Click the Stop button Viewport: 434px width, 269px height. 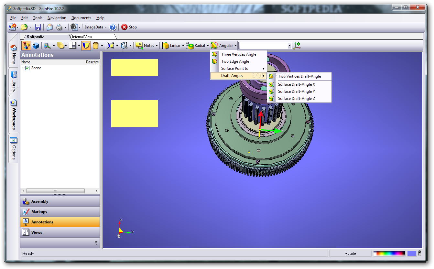[129, 27]
